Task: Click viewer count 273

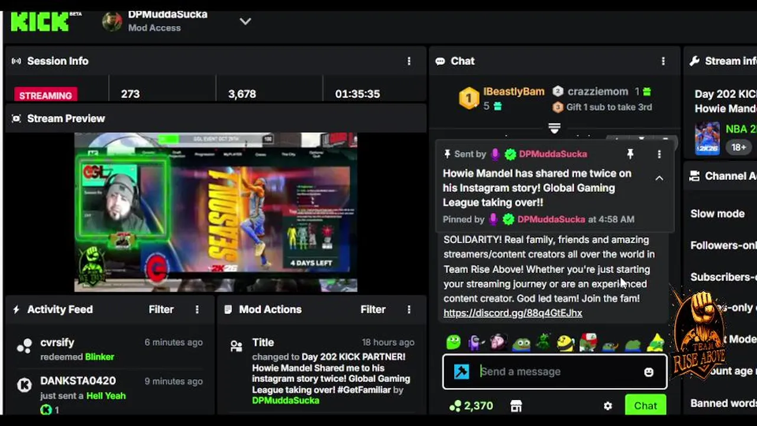Action: tap(130, 94)
